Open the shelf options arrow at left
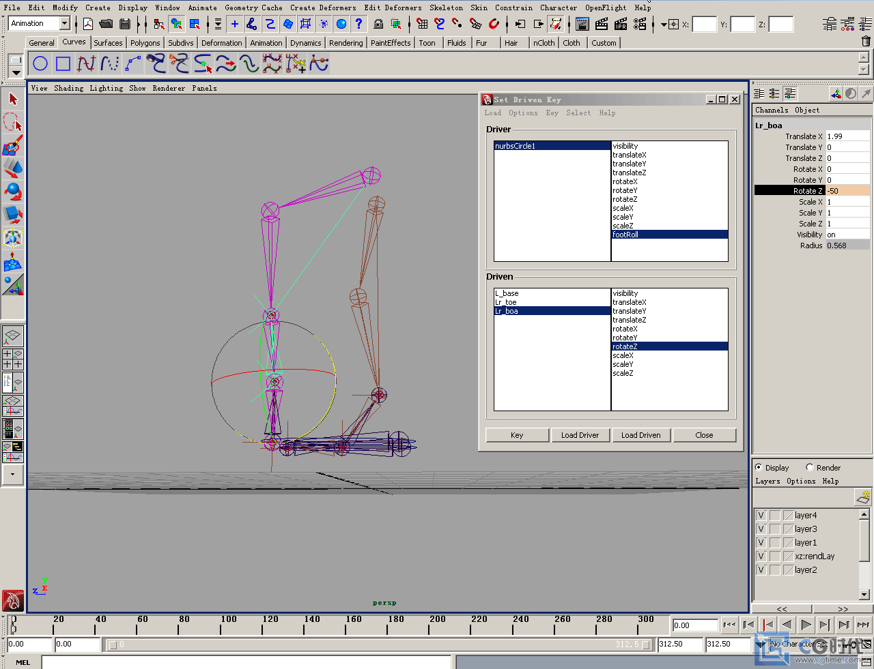The height and width of the screenshot is (669, 874). tap(16, 72)
